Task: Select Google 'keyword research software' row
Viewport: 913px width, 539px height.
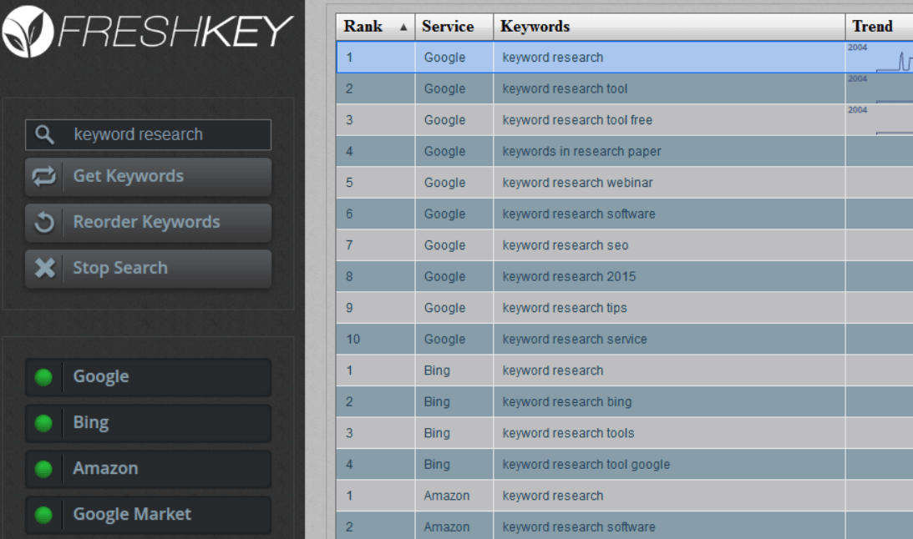Action: tap(624, 214)
